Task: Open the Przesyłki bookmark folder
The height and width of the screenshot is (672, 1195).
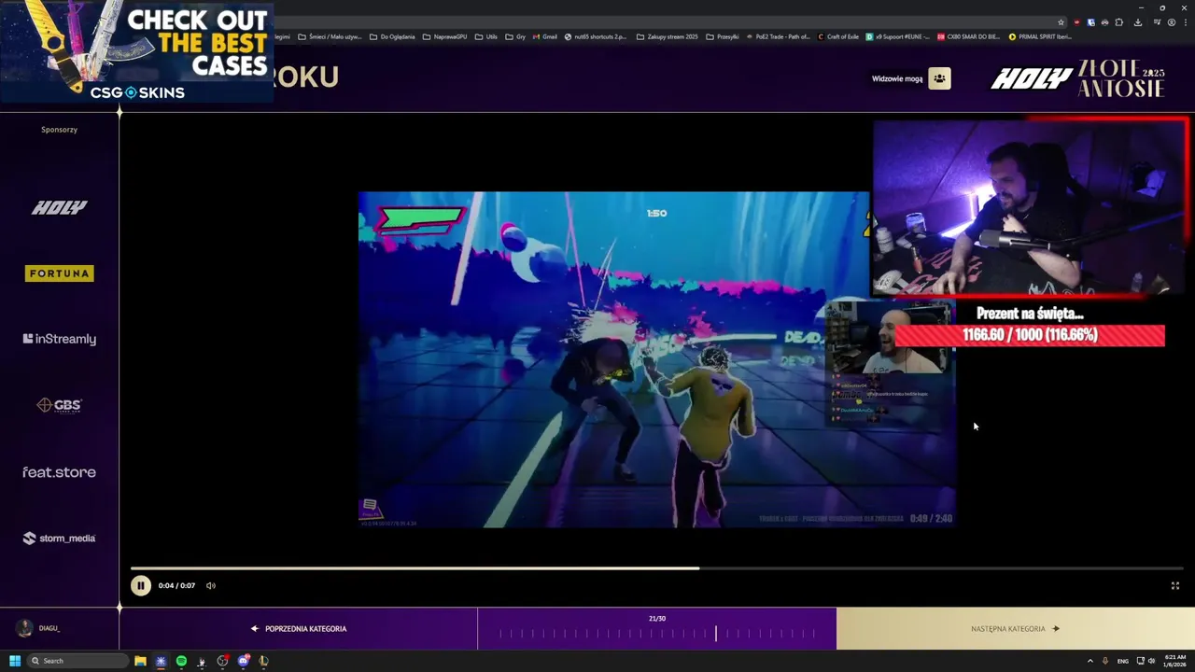Action: 723,36
